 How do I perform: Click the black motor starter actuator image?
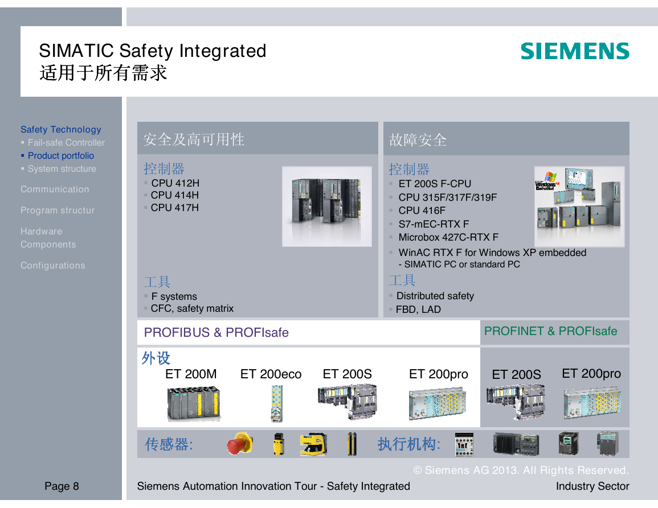coord(516,445)
